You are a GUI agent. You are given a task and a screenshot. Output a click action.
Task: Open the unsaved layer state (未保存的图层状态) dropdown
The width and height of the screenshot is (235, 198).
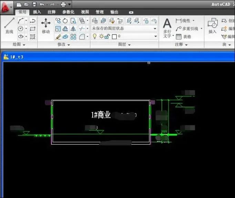(124, 28)
